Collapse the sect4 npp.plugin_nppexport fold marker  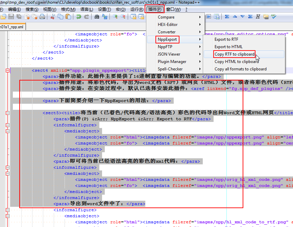[7, 70]
